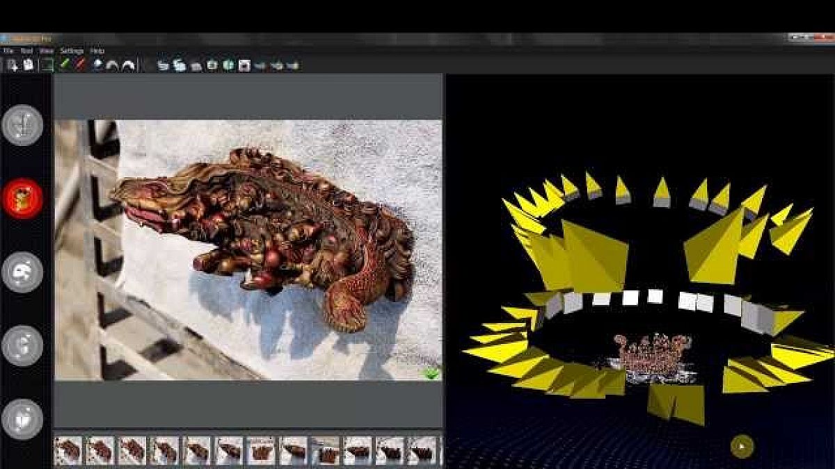835x469 pixels.
Task: Select the last visible filmstrip thumbnail
Action: [422, 450]
